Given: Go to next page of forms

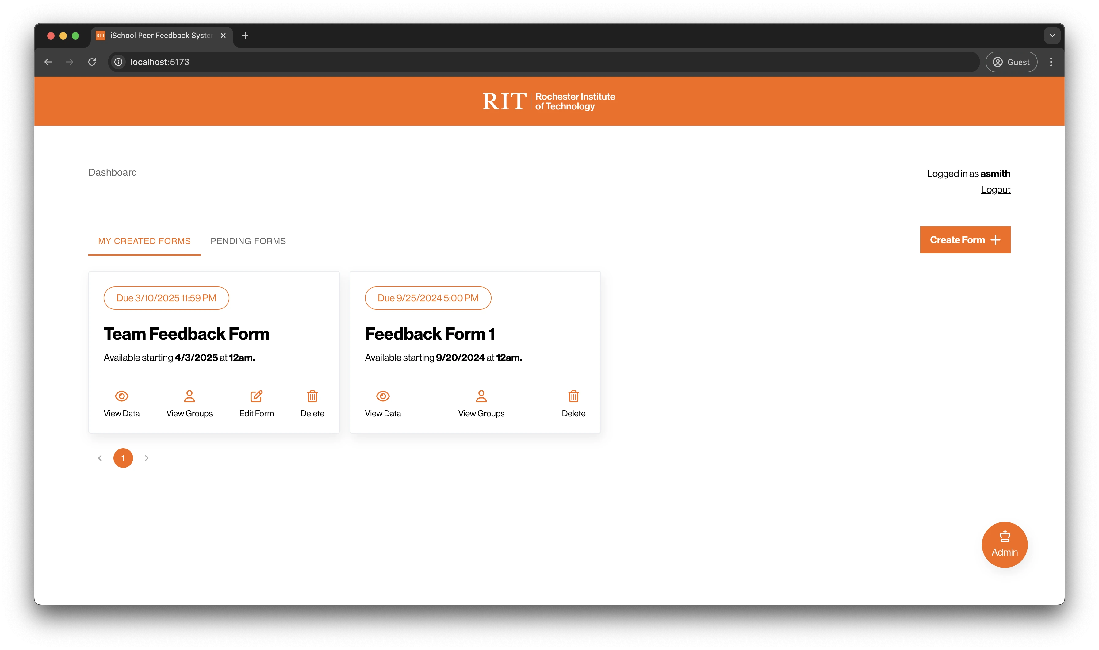Looking at the screenshot, I should (x=147, y=458).
